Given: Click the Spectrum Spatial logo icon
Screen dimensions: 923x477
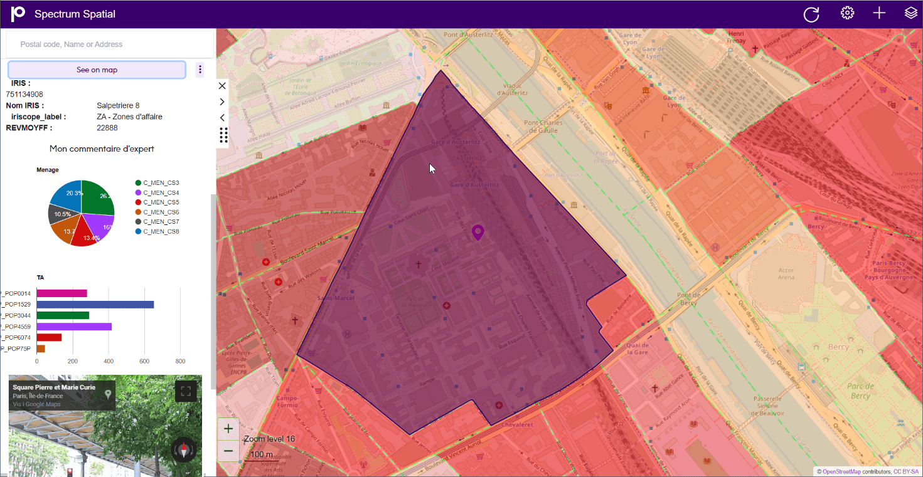Looking at the screenshot, I should [x=18, y=14].
